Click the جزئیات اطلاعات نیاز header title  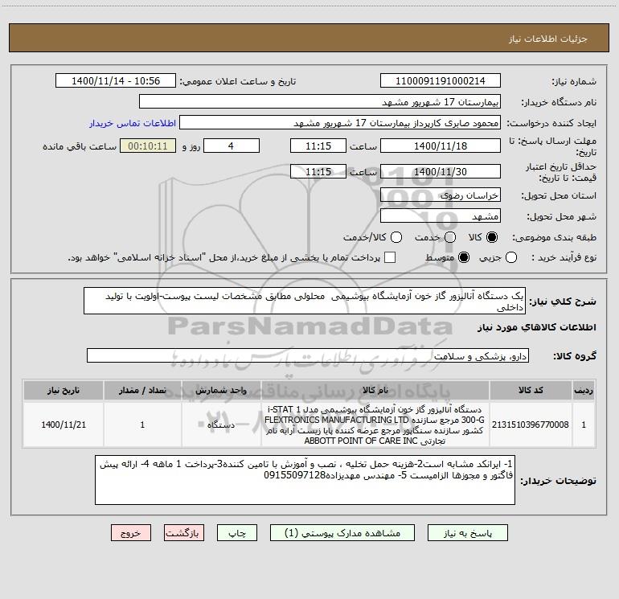tap(548, 39)
